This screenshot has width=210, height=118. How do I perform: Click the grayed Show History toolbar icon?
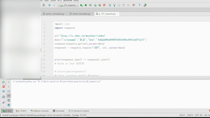pyautogui.click(x=119, y=5)
